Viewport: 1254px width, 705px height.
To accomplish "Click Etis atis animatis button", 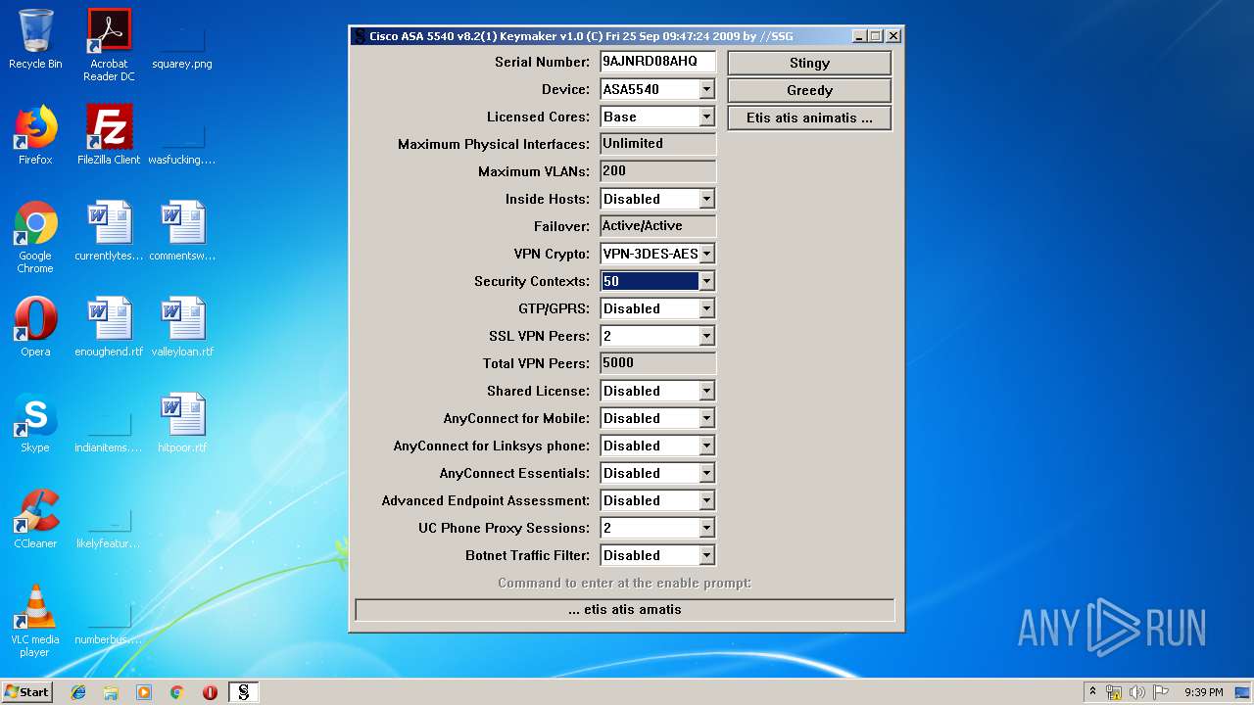I will click(809, 117).
